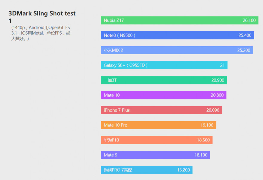
Task: Click the 25.200 score value
Action: click(x=244, y=50)
